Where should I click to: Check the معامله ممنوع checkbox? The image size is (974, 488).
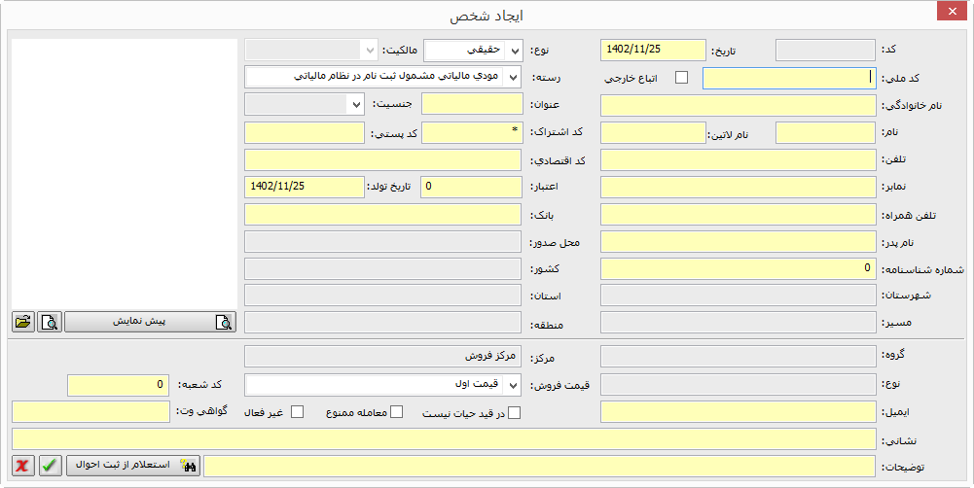pos(396,412)
